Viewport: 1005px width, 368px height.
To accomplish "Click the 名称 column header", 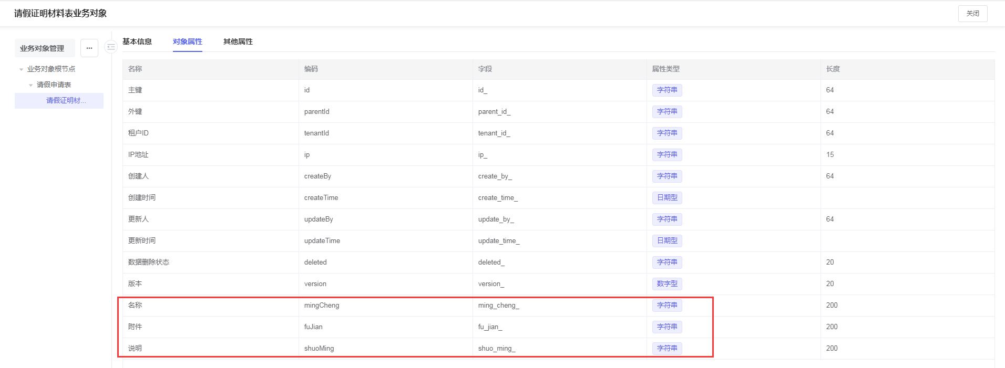I will (x=135, y=69).
